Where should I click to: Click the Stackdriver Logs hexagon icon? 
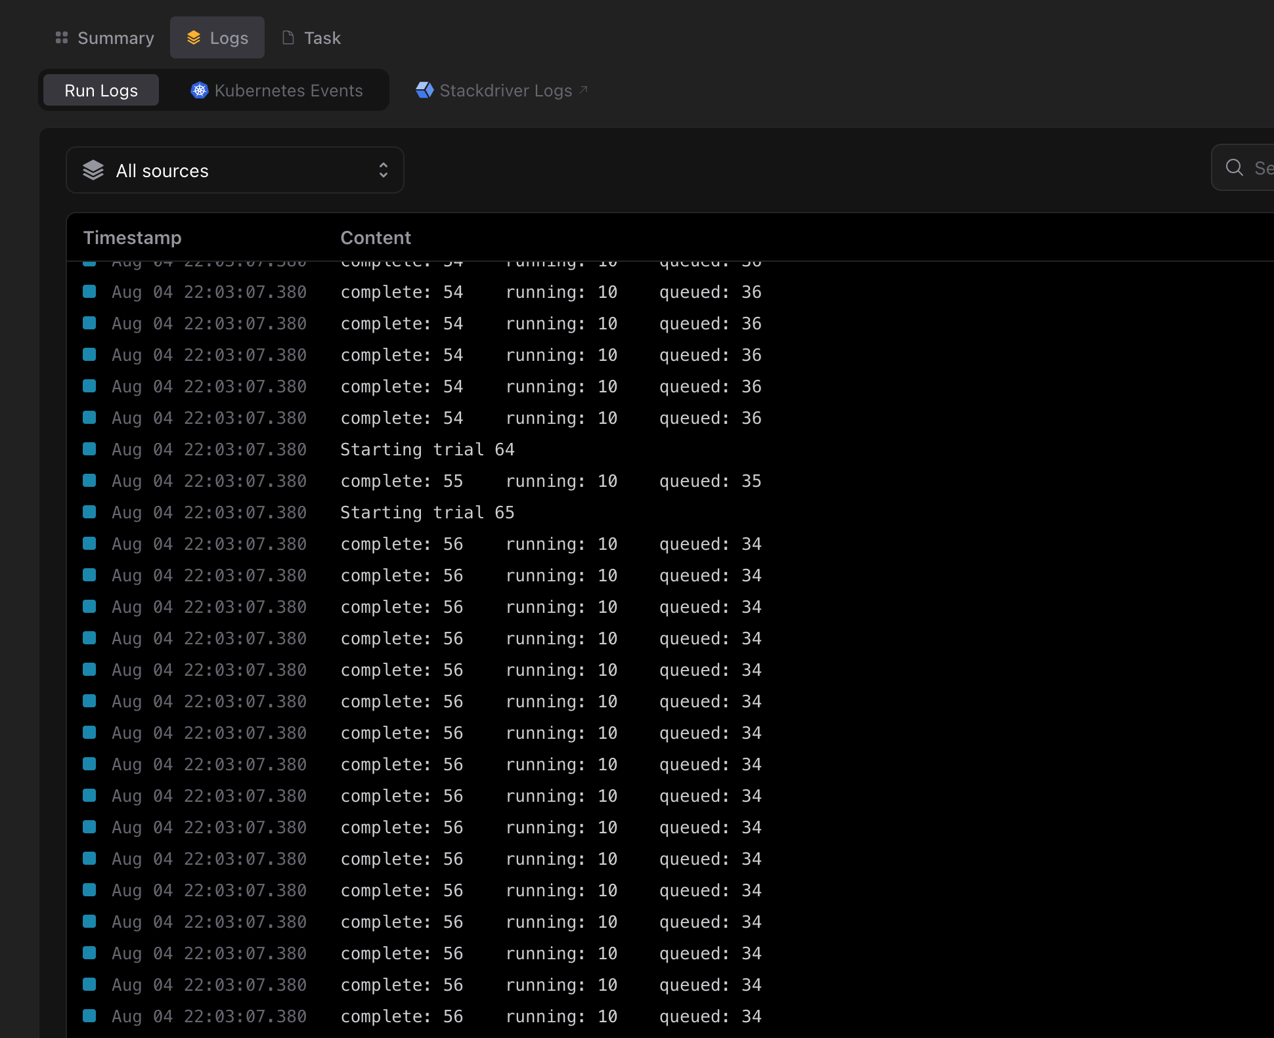pyautogui.click(x=425, y=91)
